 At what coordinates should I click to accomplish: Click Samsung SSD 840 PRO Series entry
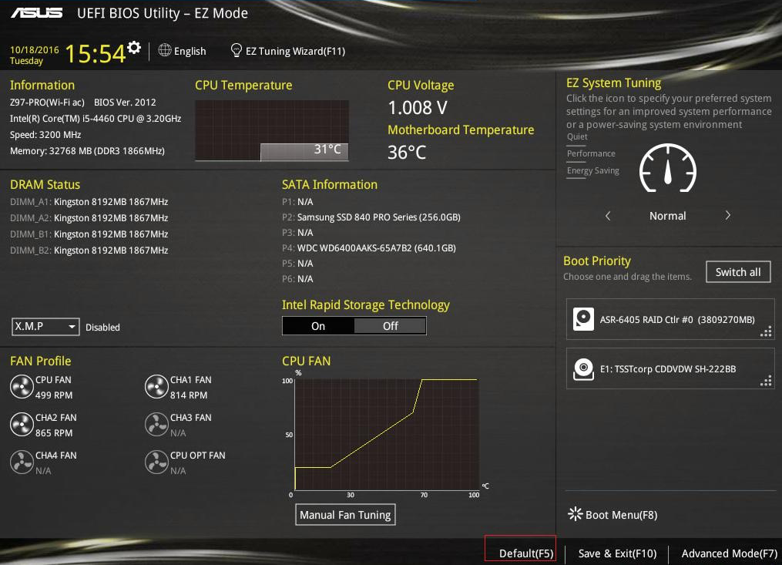tap(371, 217)
